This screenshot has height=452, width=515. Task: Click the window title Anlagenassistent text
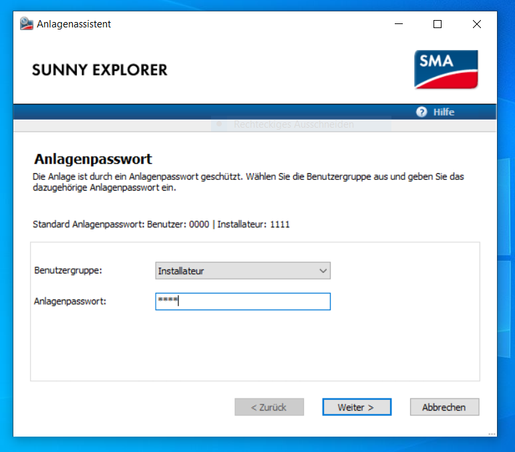point(74,24)
